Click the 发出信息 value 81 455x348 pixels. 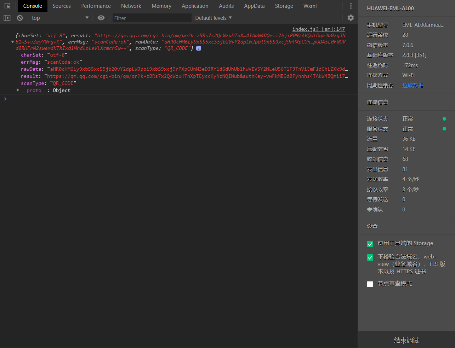click(405, 169)
